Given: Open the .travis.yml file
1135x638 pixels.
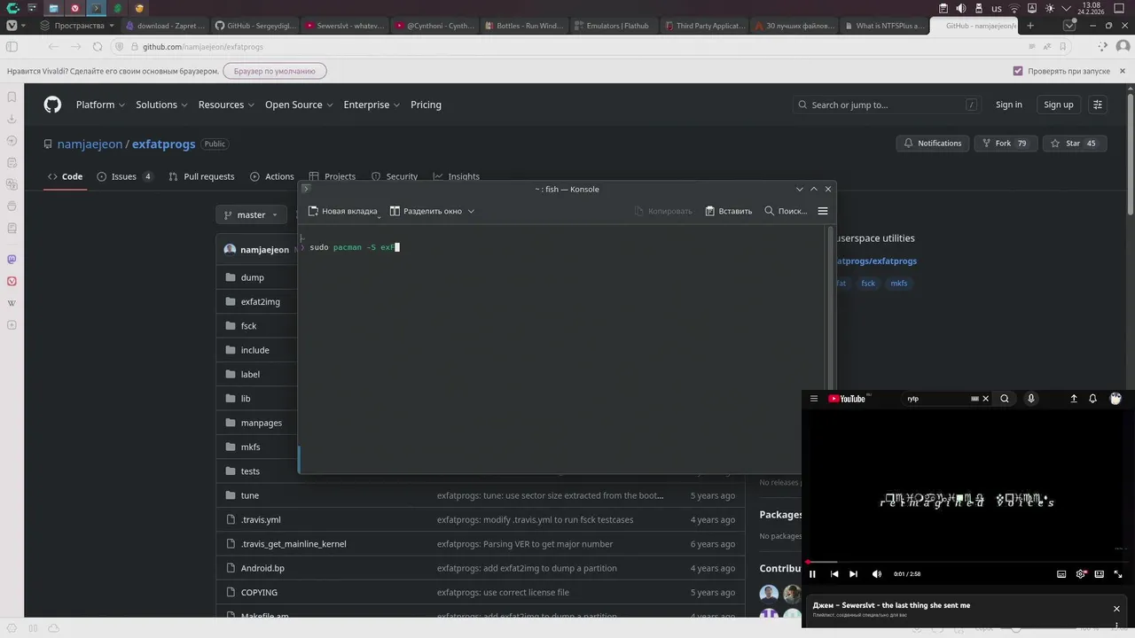Looking at the screenshot, I should (261, 519).
